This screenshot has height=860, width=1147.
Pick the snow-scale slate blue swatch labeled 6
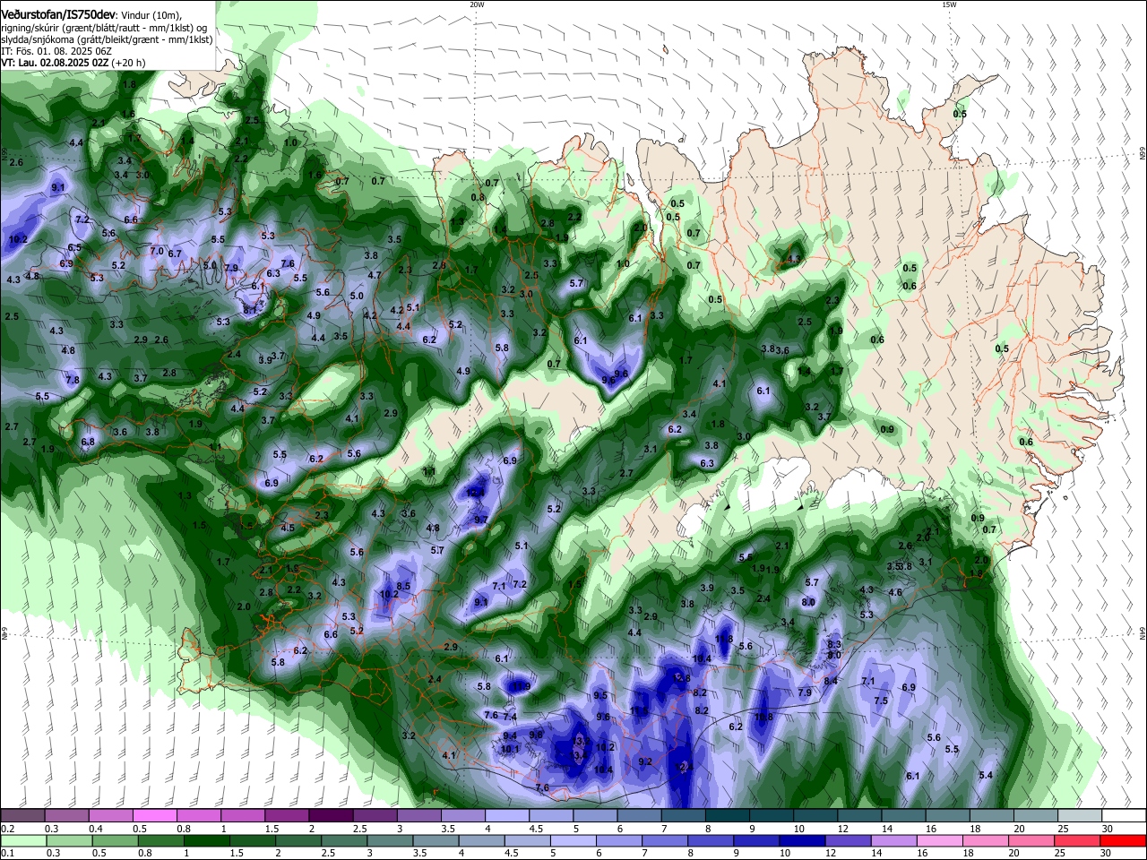coord(639,816)
